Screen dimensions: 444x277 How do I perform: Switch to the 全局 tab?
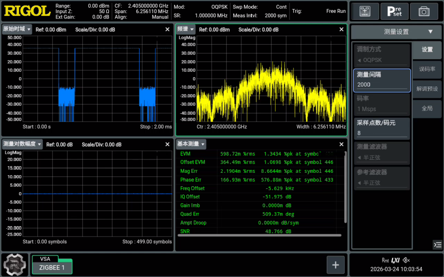(427, 108)
